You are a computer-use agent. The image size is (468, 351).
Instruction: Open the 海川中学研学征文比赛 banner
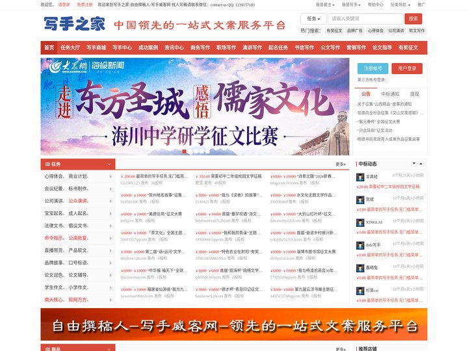click(x=195, y=107)
